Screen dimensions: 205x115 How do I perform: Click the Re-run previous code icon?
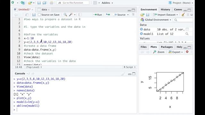(108, 15)
